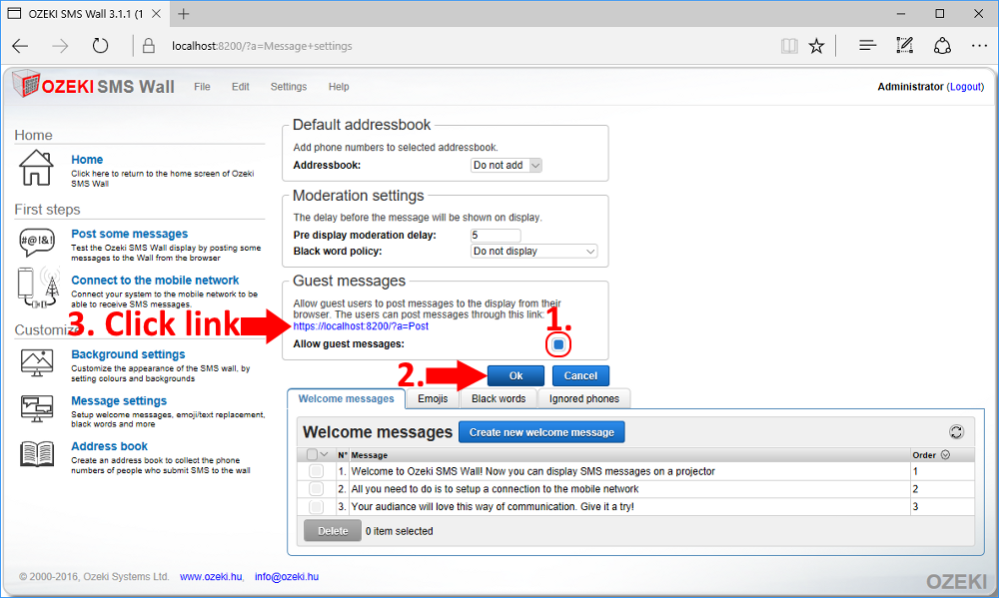Click the padlock site security icon
999x598 pixels.
pos(149,46)
